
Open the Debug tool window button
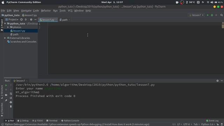[x=23, y=121]
